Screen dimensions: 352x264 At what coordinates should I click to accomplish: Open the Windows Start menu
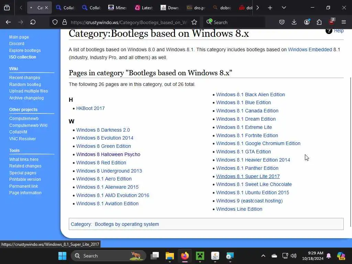63,256
